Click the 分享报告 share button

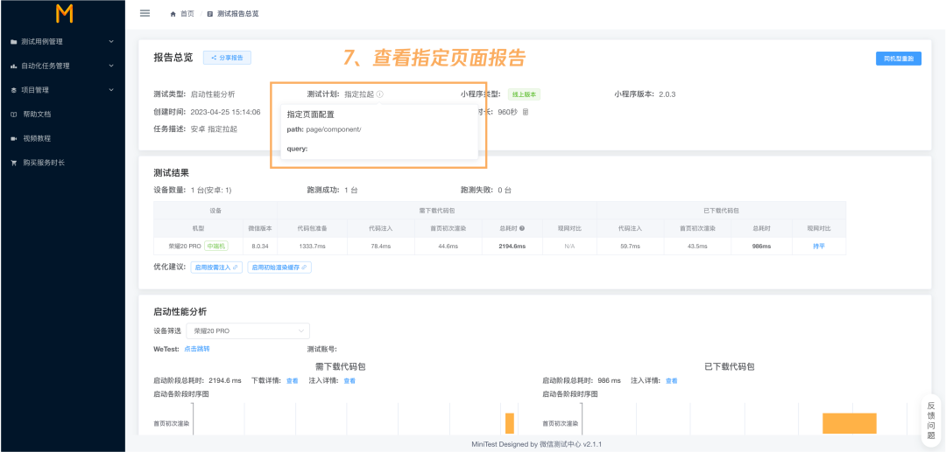[x=227, y=58]
